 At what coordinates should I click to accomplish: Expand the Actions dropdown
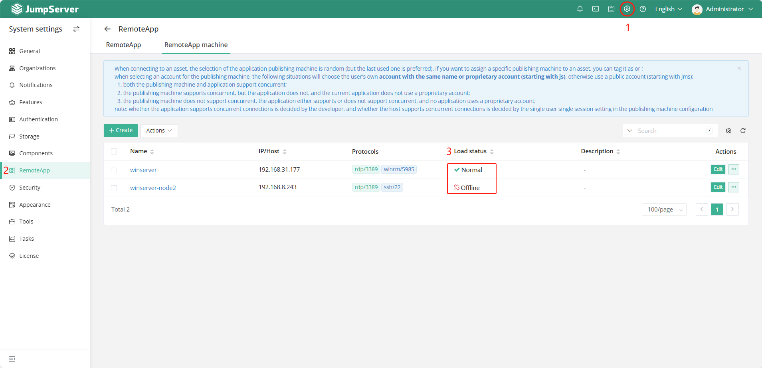159,131
